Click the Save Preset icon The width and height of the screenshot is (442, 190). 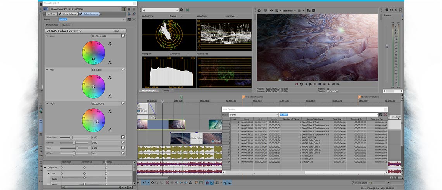129,19
